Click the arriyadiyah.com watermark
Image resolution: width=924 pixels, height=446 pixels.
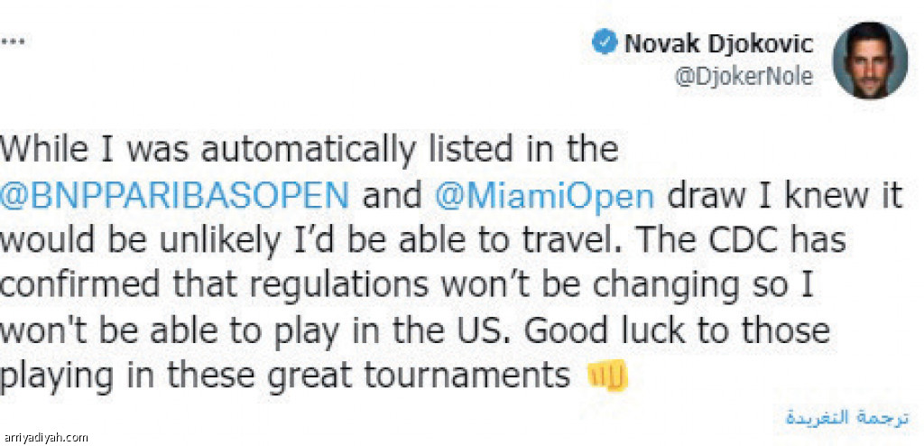click(45, 439)
